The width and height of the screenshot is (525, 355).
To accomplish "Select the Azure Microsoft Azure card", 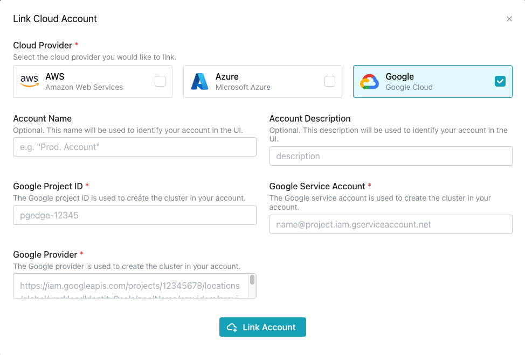I will [262, 81].
